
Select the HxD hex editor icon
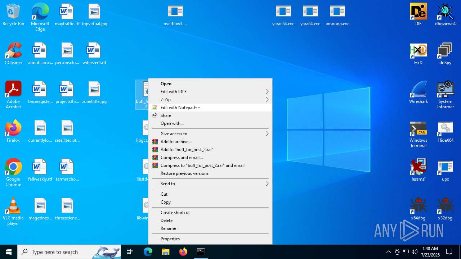[418, 54]
